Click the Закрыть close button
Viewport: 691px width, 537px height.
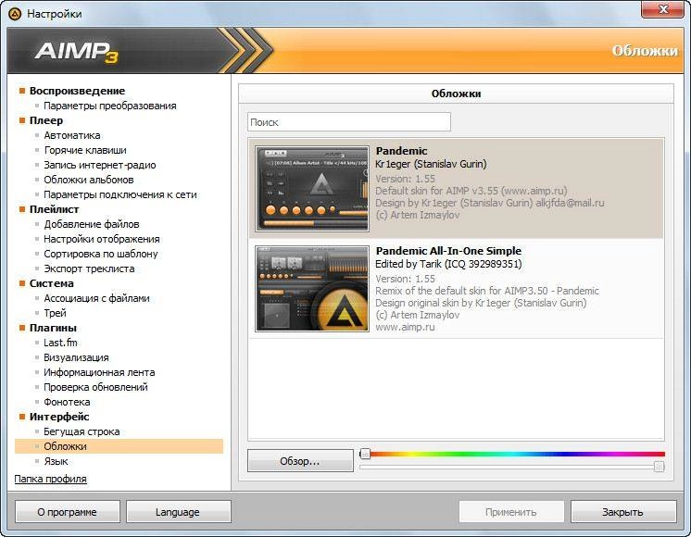pos(622,512)
